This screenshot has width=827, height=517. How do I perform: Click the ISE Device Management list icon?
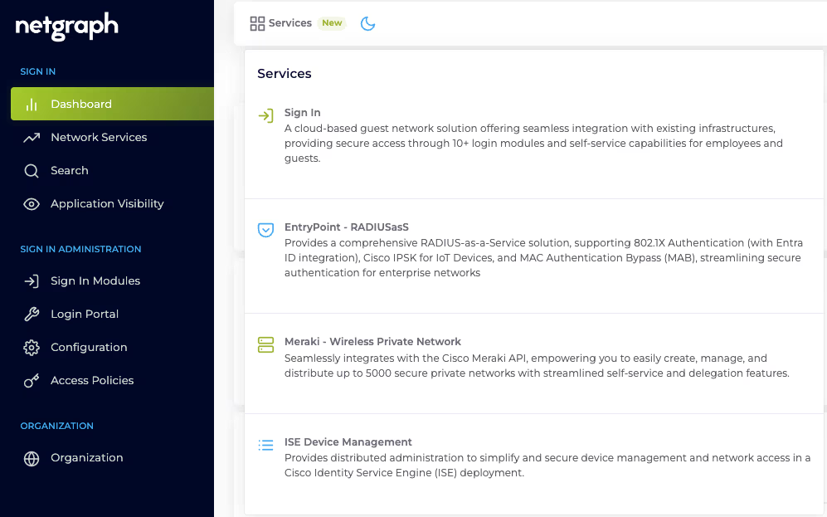click(x=265, y=446)
